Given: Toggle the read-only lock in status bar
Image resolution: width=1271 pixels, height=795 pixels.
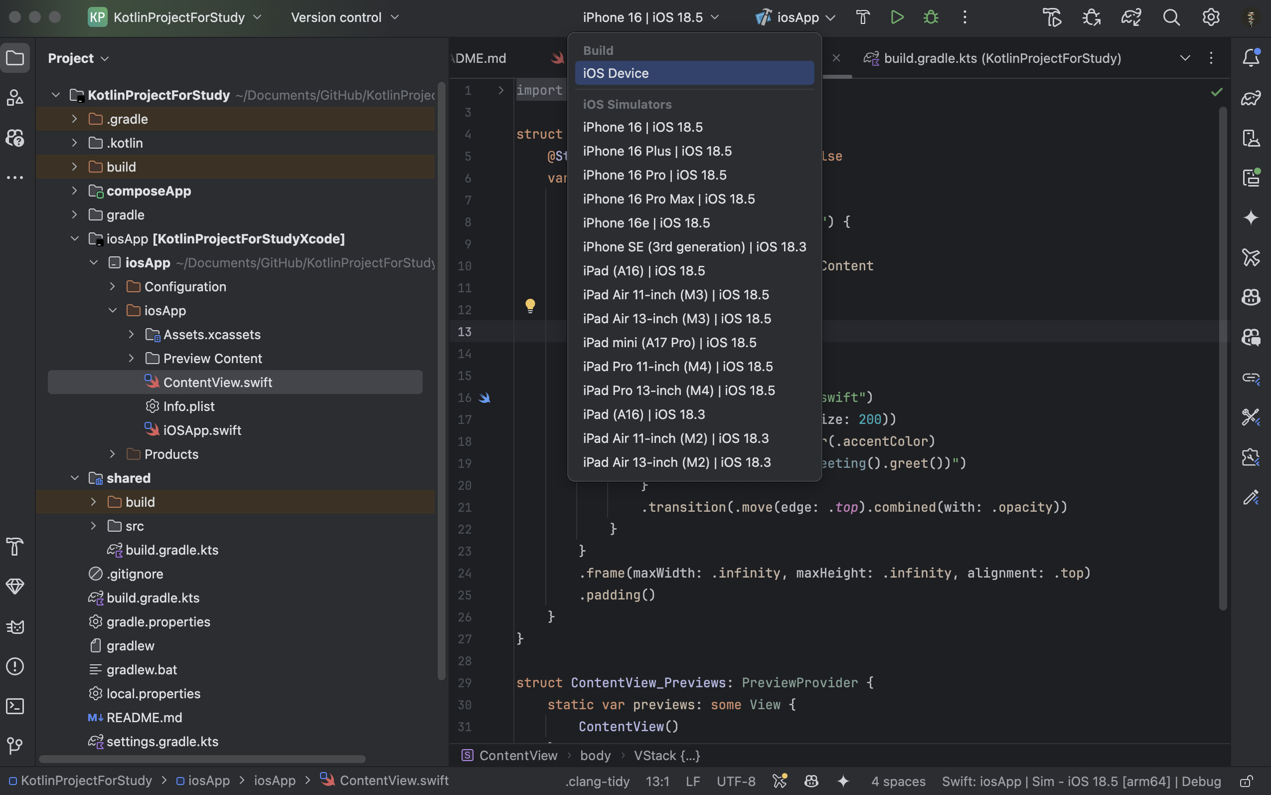Looking at the screenshot, I should coord(1246,782).
